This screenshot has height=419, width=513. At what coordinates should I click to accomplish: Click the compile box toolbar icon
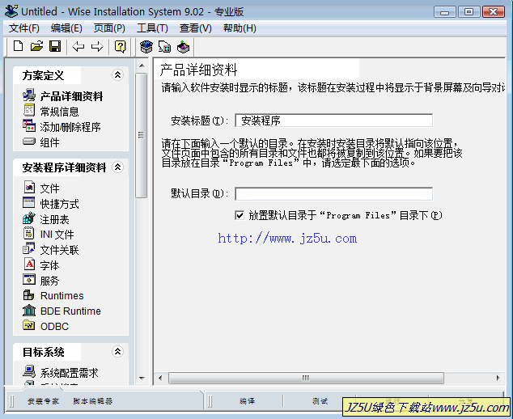tap(146, 47)
